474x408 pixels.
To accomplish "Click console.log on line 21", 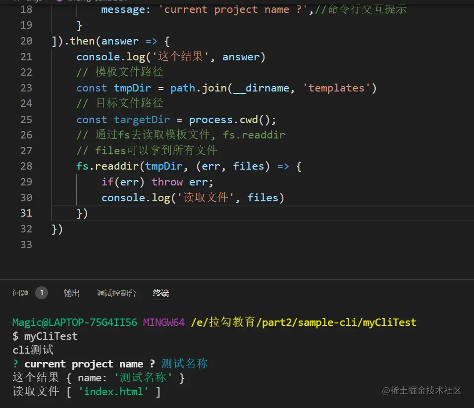I will [x=110, y=57].
